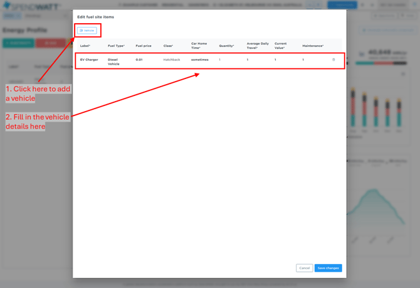
Task: Click the Save changes button
Action: point(328,268)
